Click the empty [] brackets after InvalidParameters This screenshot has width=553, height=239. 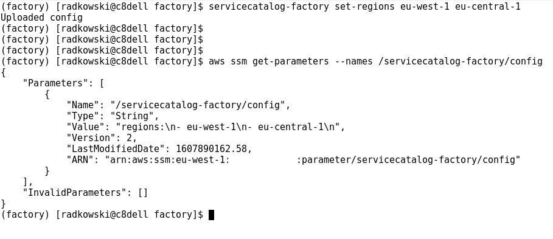point(143,192)
